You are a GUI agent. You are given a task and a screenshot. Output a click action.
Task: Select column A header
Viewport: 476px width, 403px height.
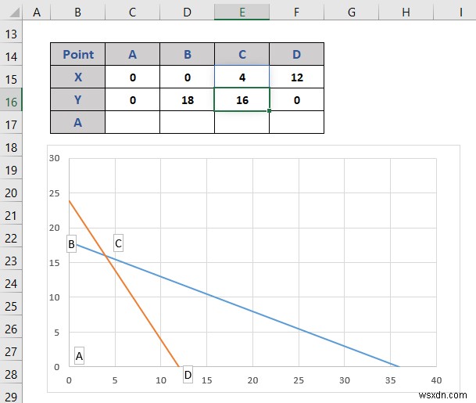(37, 13)
